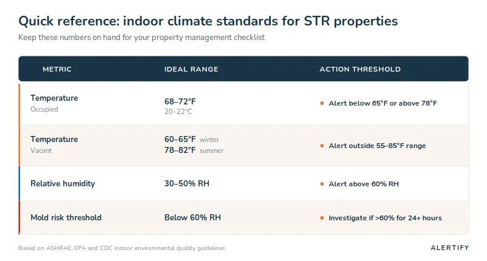The width and height of the screenshot is (487, 261).
Task: Click the 30–50% RH ideal range value
Action: [x=187, y=183]
